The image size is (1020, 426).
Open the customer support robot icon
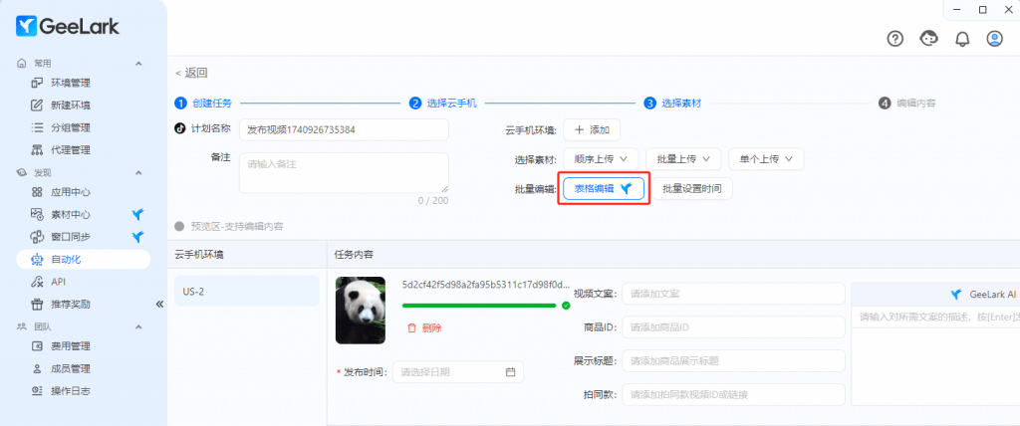tap(928, 39)
